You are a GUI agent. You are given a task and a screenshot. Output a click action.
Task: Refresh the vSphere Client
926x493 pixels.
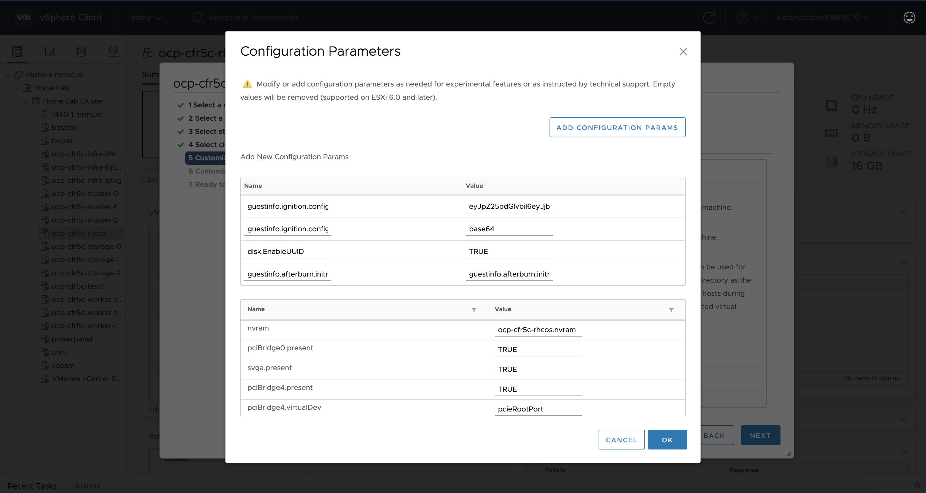[x=709, y=17]
